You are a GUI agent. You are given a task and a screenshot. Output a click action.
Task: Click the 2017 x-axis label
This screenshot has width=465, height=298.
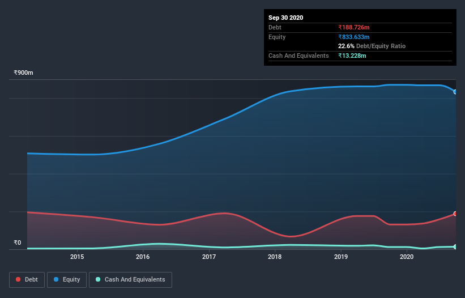coord(209,257)
